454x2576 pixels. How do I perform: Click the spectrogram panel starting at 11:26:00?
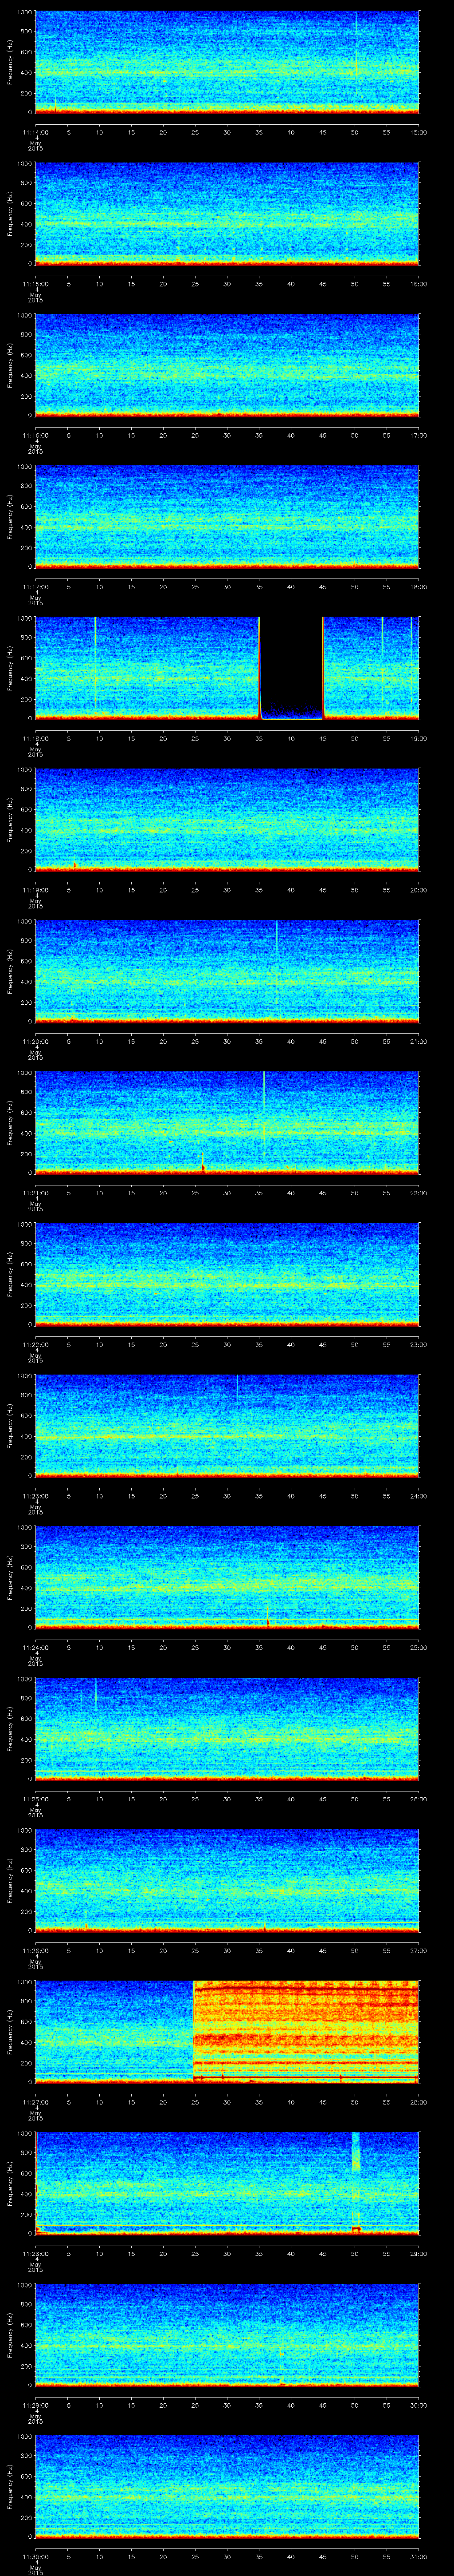coord(227,1881)
